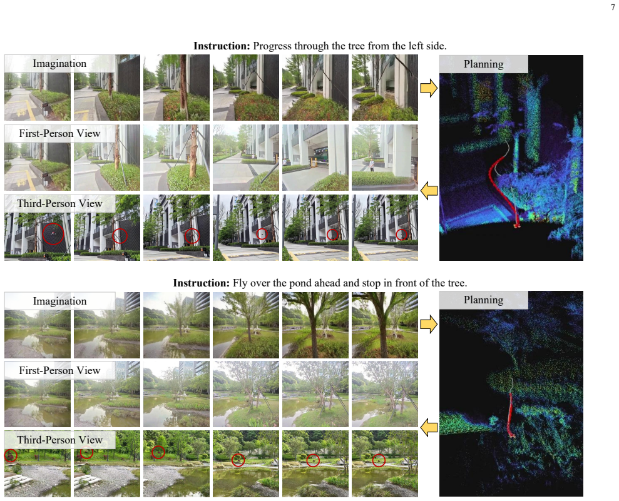Viewport: 619px width, 501px height.
Task: Select the top Imagination label
Action: click(59, 64)
